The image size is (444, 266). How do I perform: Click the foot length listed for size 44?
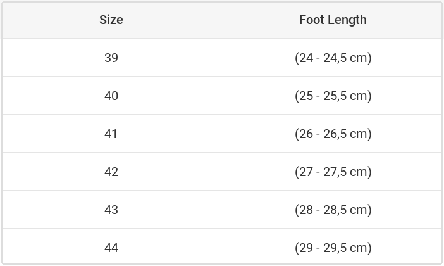point(333,248)
